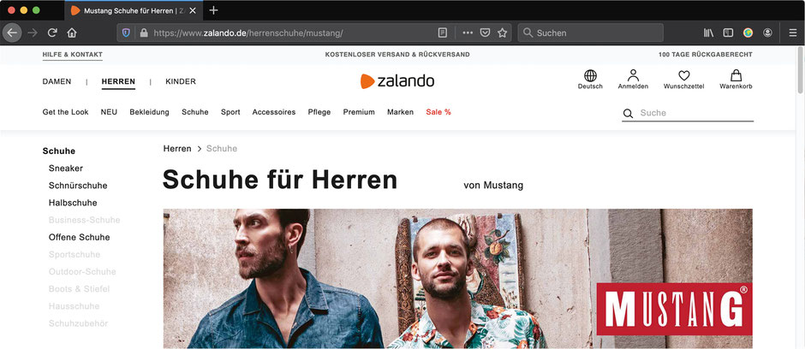Open the Wunschzettel heart icon
This screenshot has height=349, width=805.
pyautogui.click(x=684, y=76)
